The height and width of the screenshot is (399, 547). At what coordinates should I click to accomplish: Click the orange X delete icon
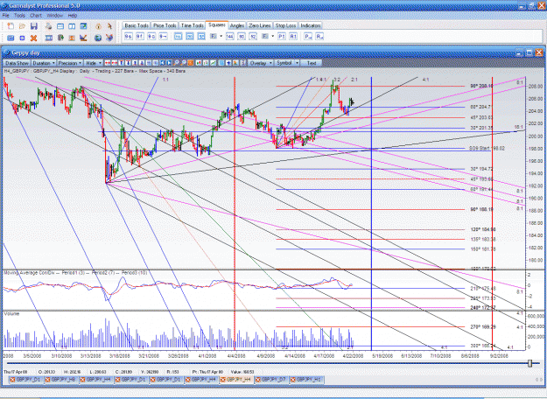pyautogui.click(x=33, y=38)
